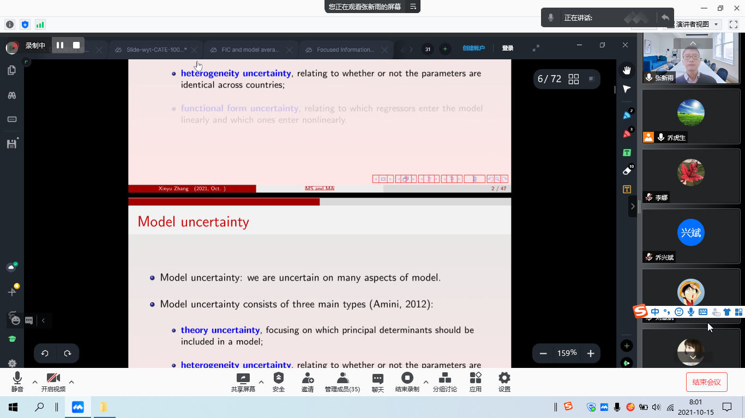Turn on camera via 开启视频

(53, 382)
